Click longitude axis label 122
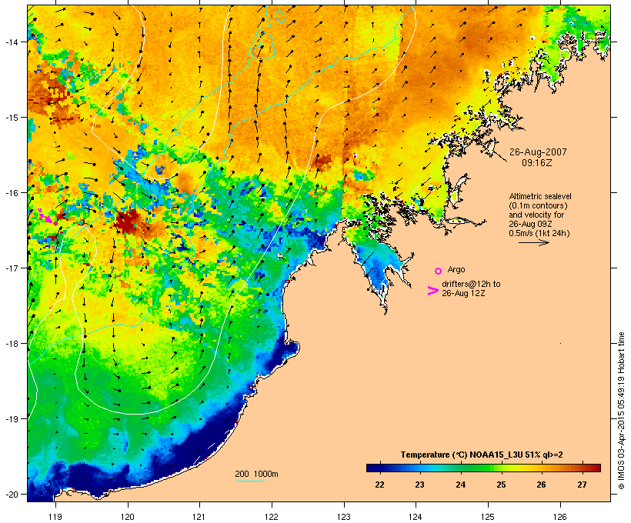The height and width of the screenshot is (523, 631). [x=272, y=517]
